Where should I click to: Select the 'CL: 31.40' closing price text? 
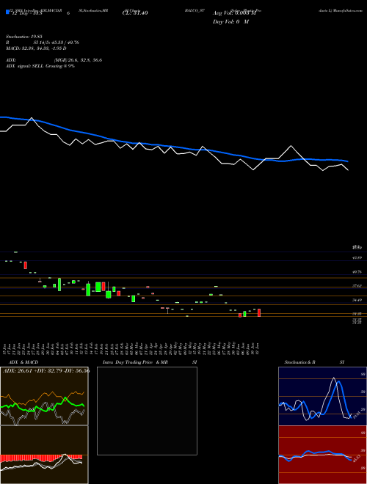tap(135, 13)
